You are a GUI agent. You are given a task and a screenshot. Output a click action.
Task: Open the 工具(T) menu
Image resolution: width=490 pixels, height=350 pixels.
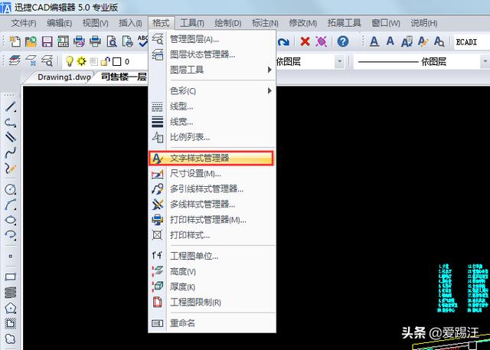192,23
